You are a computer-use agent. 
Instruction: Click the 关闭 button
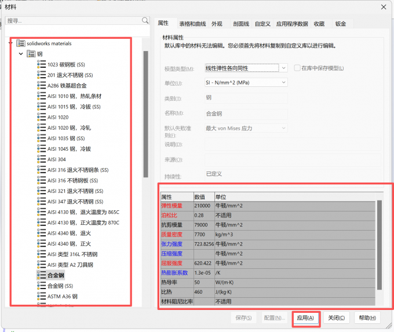(337, 318)
